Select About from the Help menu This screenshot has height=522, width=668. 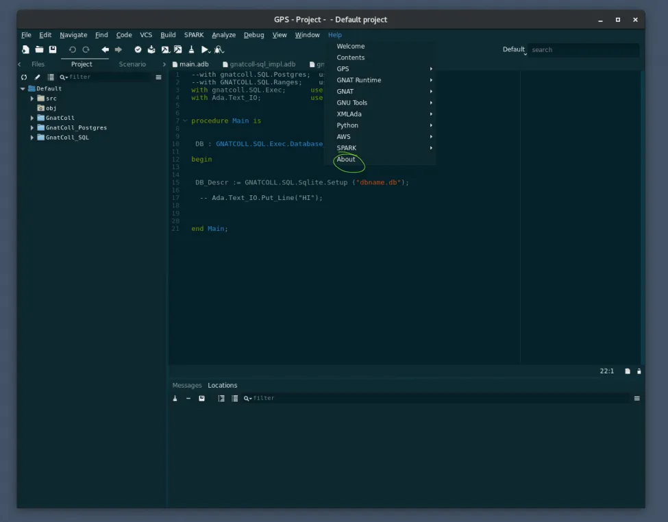[346, 160]
